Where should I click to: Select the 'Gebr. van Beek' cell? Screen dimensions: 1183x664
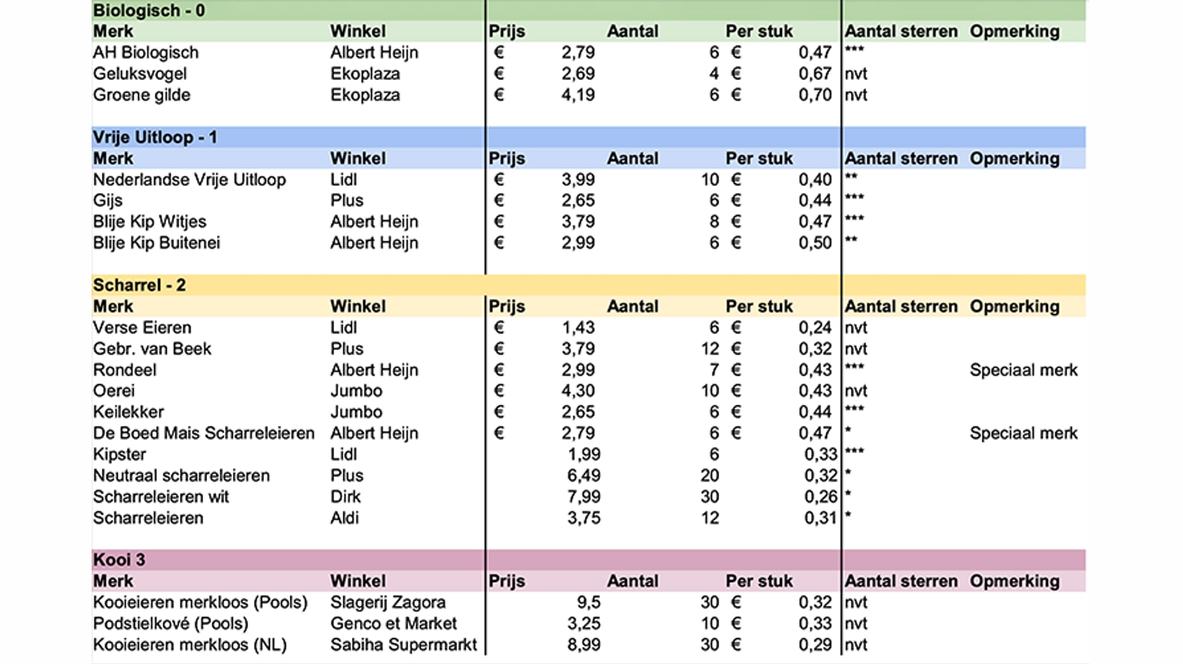[x=152, y=349]
